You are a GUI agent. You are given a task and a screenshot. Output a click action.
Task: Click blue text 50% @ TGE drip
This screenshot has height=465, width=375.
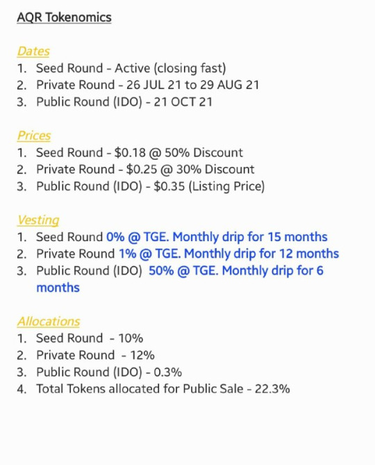point(236,271)
